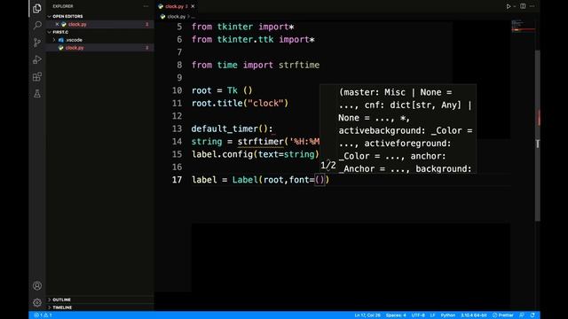Click 'label.config' on line 15
The width and height of the screenshot is (568, 319).
click(x=222, y=154)
